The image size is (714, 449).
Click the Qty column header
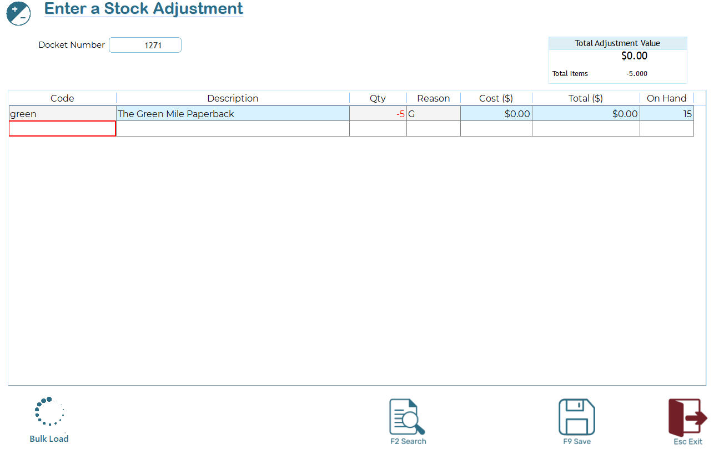click(x=378, y=98)
